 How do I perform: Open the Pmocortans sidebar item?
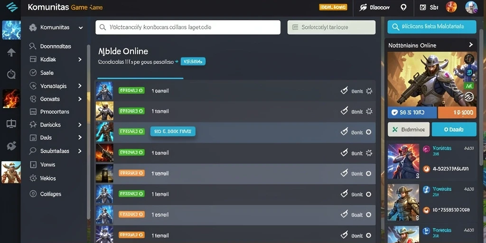49,112
